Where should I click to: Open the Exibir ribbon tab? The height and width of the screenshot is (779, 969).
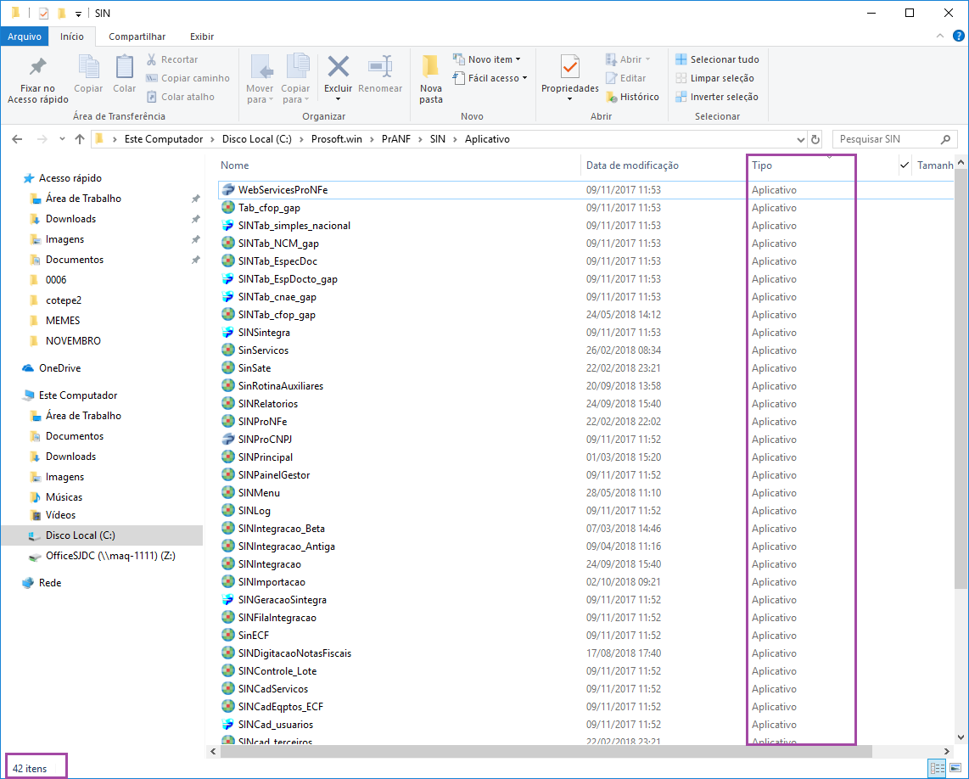click(202, 36)
